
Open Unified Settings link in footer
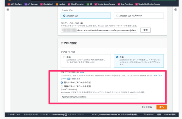[58, 114]
